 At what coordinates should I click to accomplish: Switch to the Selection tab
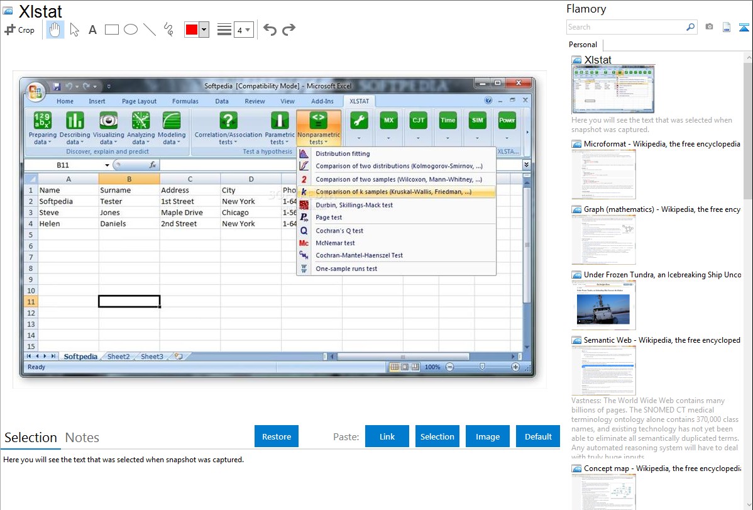(x=31, y=438)
